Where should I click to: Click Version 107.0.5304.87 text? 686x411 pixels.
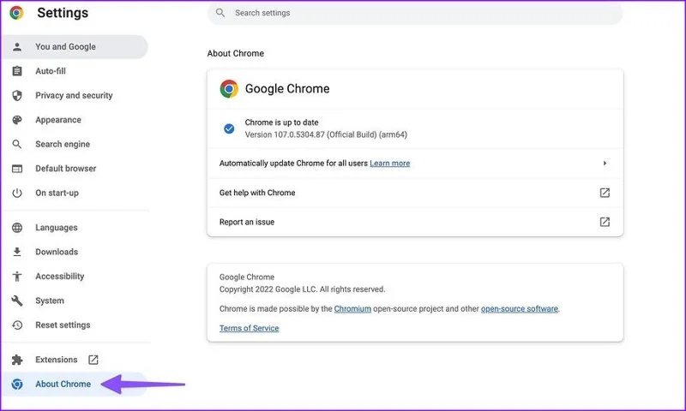pos(326,134)
